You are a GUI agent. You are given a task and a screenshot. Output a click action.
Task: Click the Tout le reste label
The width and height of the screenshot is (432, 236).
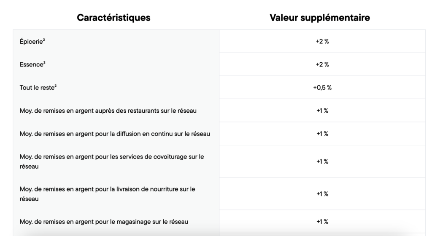click(x=37, y=88)
